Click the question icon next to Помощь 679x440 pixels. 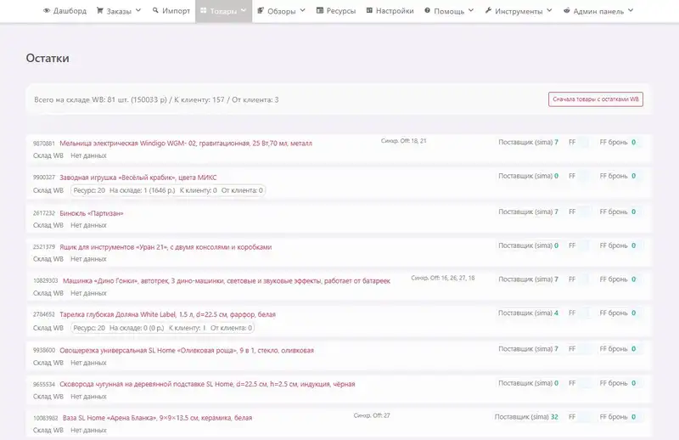[x=428, y=10]
